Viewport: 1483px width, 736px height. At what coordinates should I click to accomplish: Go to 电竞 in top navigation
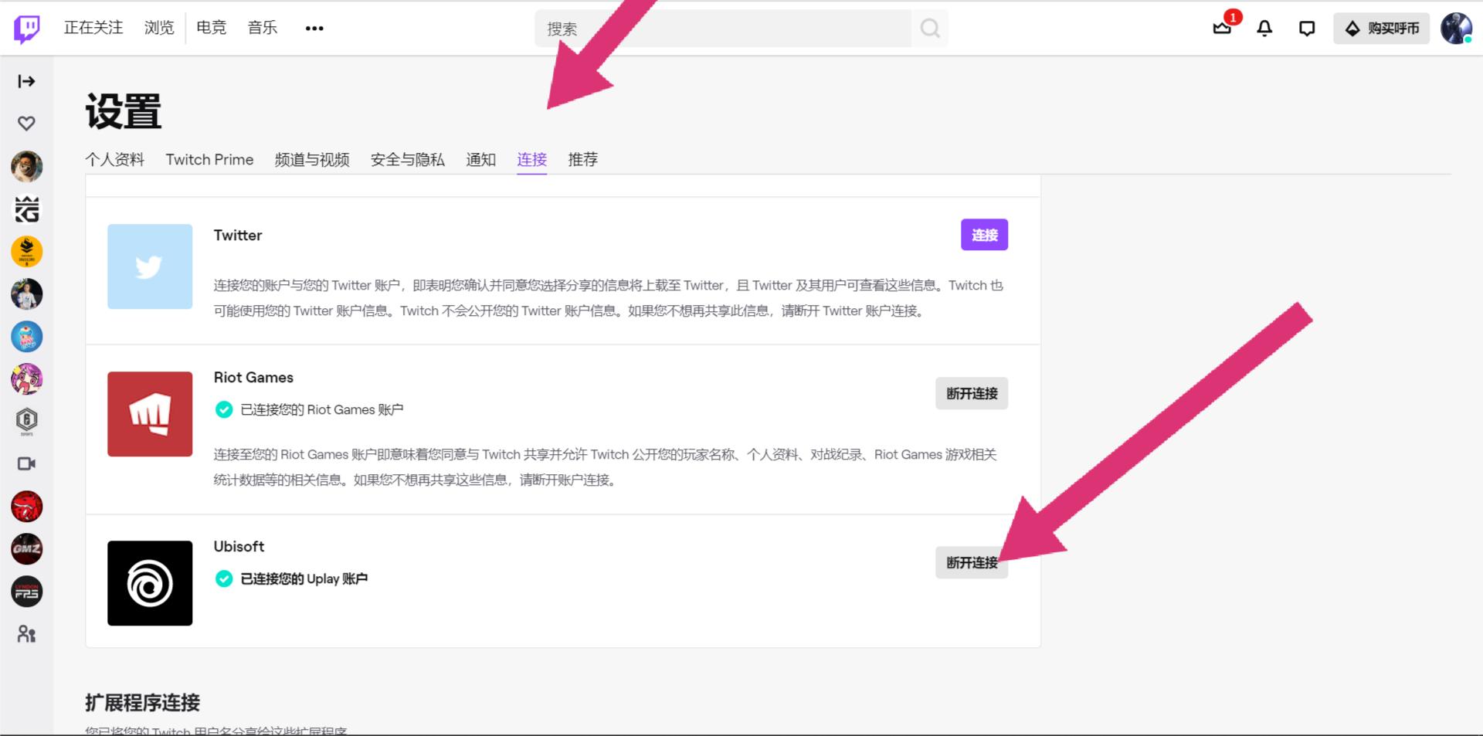(x=211, y=28)
